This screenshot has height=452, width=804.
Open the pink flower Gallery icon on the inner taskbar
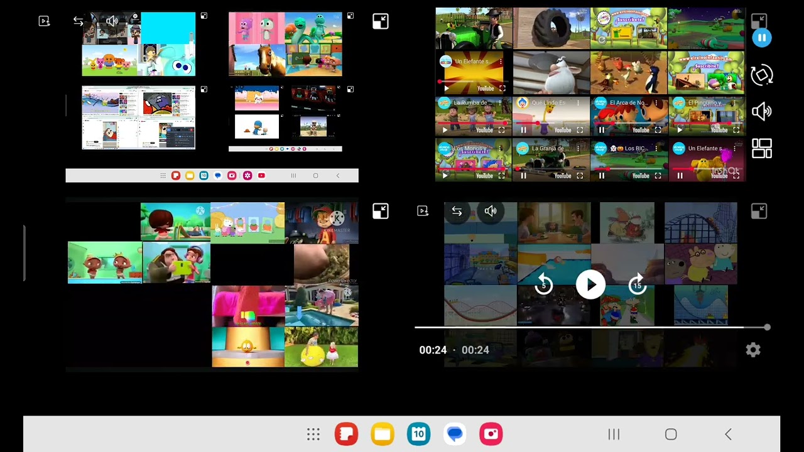(247, 176)
